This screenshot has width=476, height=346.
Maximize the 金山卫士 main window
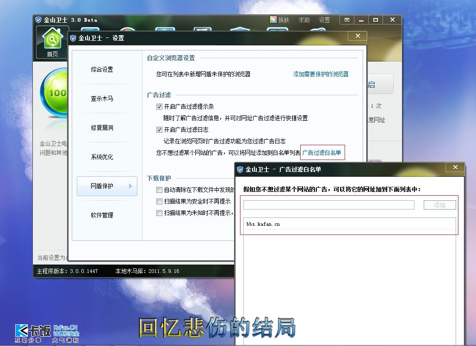pos(376,20)
